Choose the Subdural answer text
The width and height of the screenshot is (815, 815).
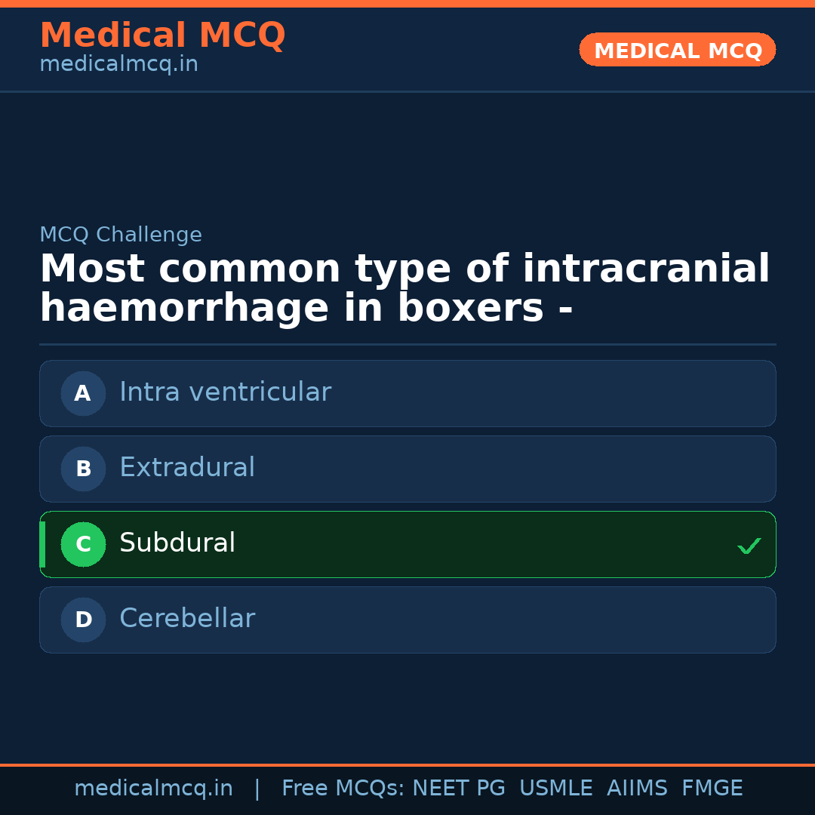(x=177, y=543)
